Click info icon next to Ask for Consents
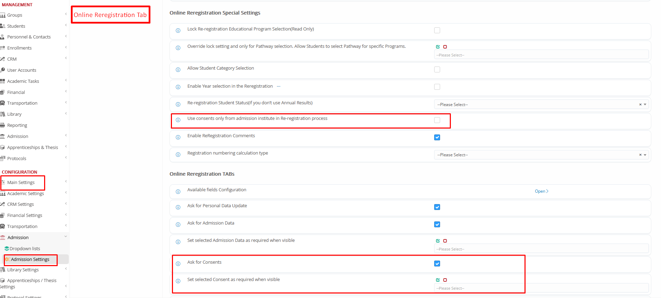The image size is (661, 298). [x=178, y=264]
